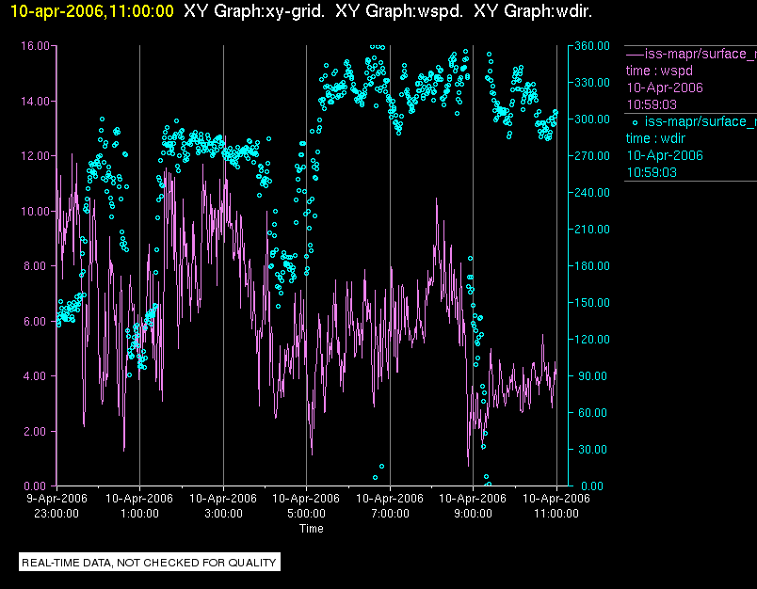This screenshot has height=589, width=757.
Task: Click the 60.00 wind direction axis label
Action: pos(593,413)
